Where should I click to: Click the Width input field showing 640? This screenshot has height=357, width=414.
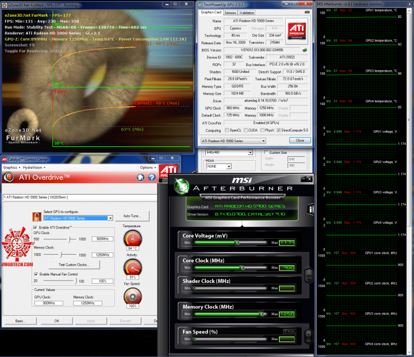pyautogui.click(x=296, y=159)
